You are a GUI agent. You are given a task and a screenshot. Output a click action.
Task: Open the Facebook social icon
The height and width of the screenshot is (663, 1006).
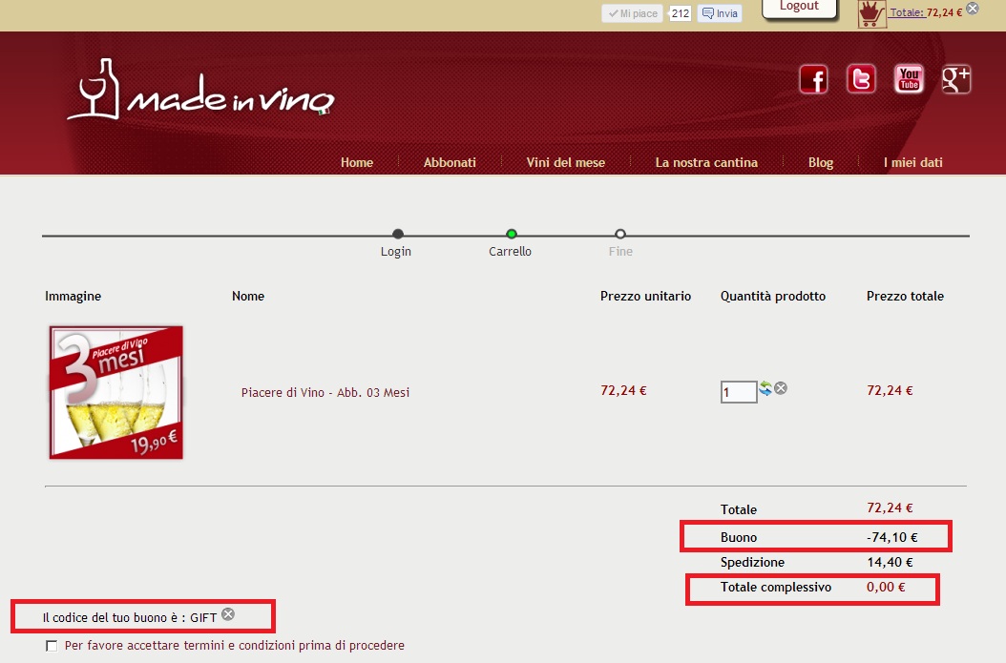click(813, 79)
